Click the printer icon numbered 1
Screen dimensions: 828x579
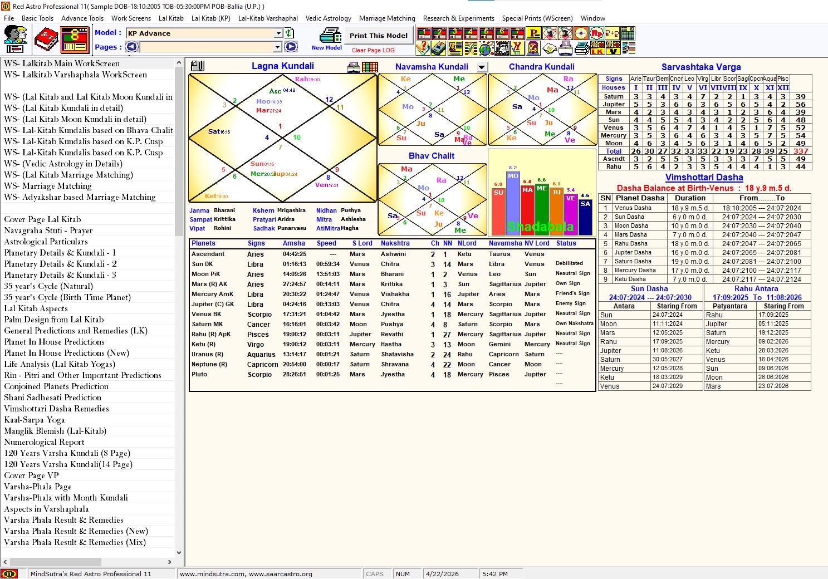tap(566, 48)
